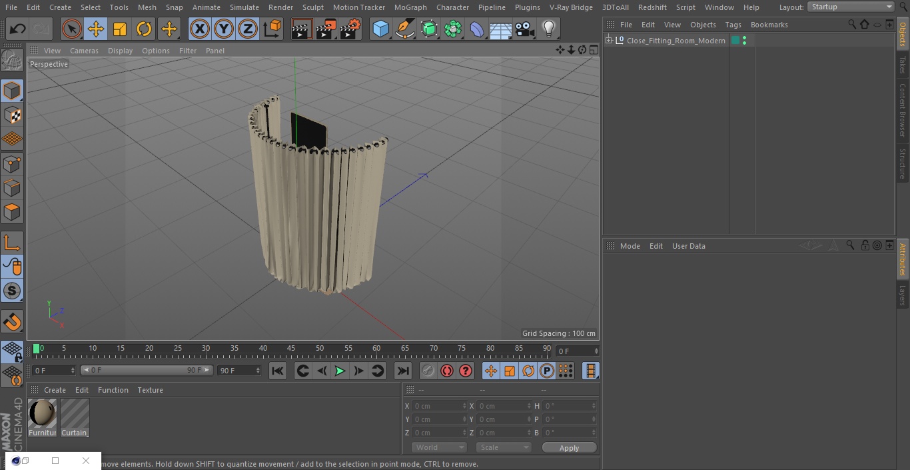Screen dimensions: 910x470
Task: Switch to Edges mode
Action: (x=12, y=189)
